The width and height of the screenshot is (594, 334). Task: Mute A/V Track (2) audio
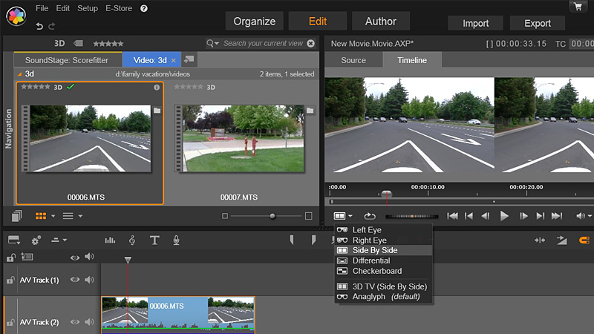pos(89,321)
